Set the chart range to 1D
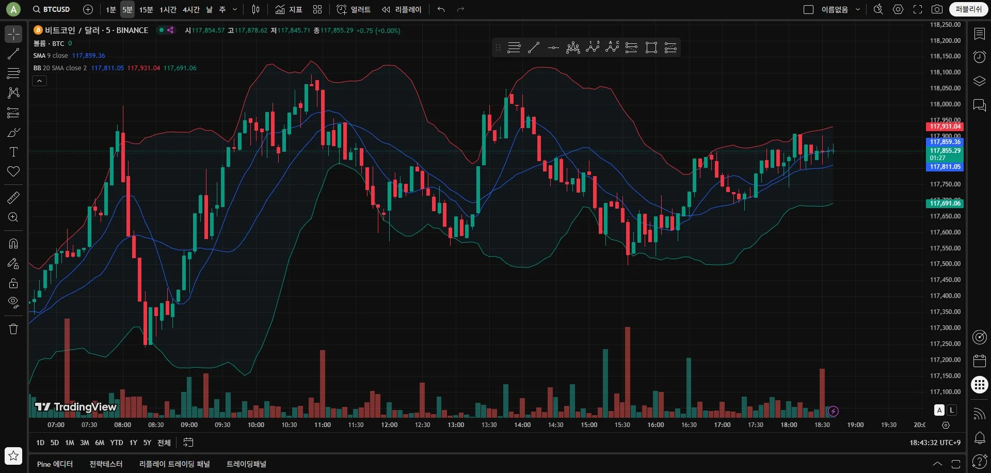This screenshot has height=473, width=991. 40,443
